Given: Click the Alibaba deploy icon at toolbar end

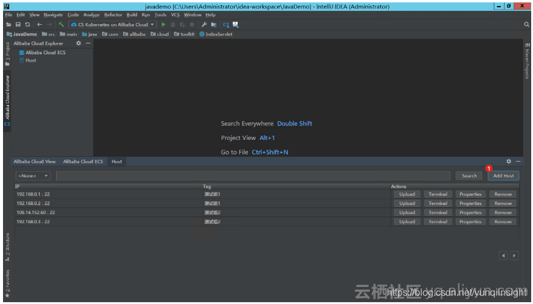Looking at the screenshot, I should pyautogui.click(x=235, y=25).
